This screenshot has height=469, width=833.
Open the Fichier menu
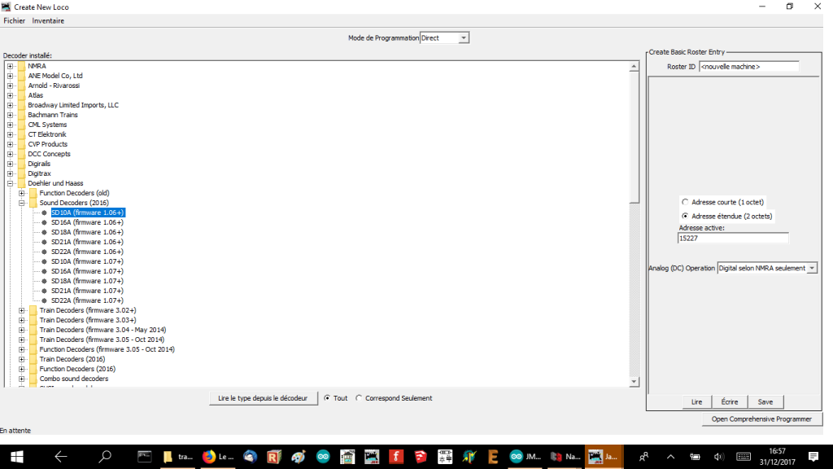coord(14,20)
